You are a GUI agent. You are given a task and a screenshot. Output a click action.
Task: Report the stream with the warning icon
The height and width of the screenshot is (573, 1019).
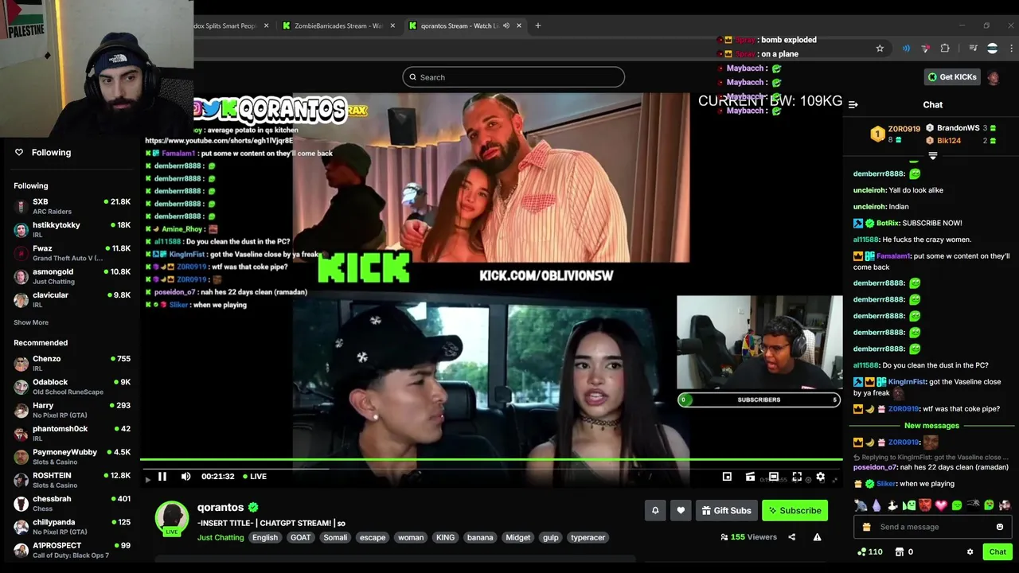(817, 537)
